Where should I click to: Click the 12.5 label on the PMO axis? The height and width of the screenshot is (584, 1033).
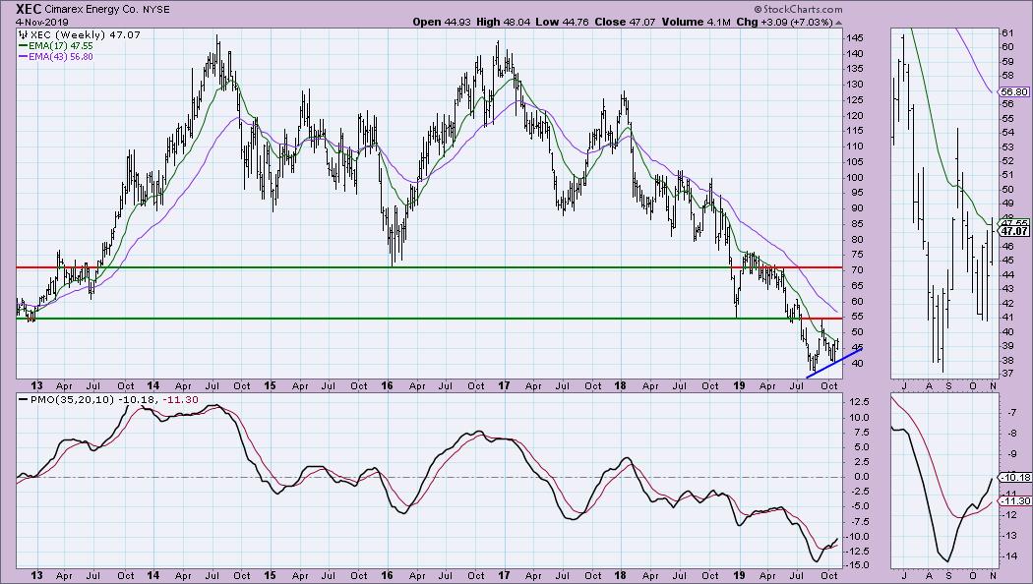pos(858,402)
